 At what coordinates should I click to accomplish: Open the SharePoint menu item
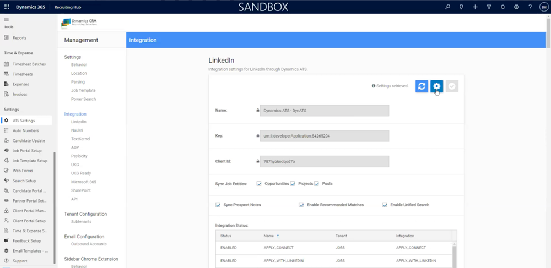click(x=81, y=190)
